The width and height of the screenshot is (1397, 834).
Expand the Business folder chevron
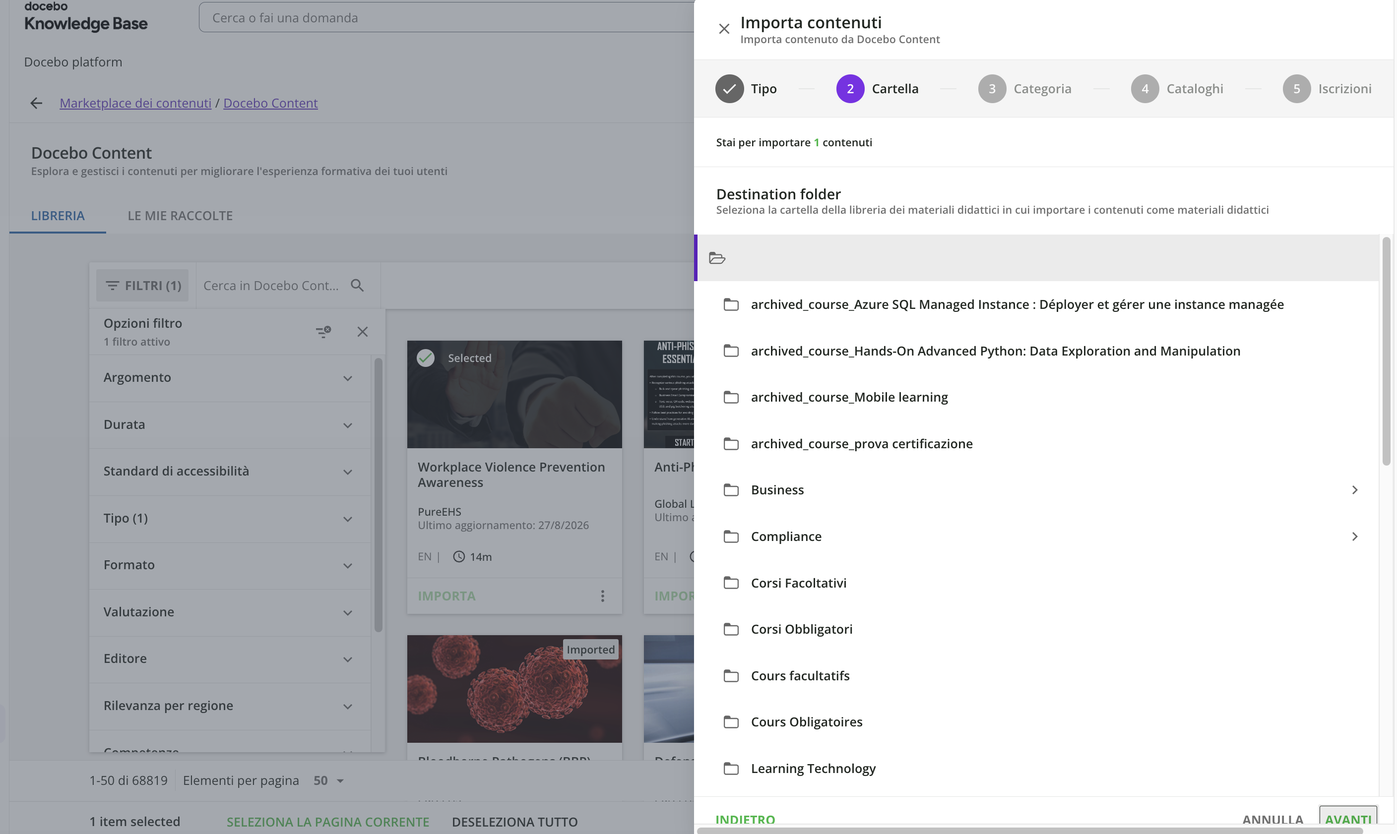click(1355, 490)
